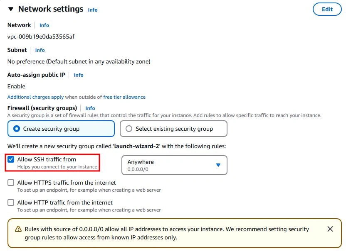The image size is (346, 251).
Task: Open Info link beside Network settings heading
Action: click(x=93, y=10)
